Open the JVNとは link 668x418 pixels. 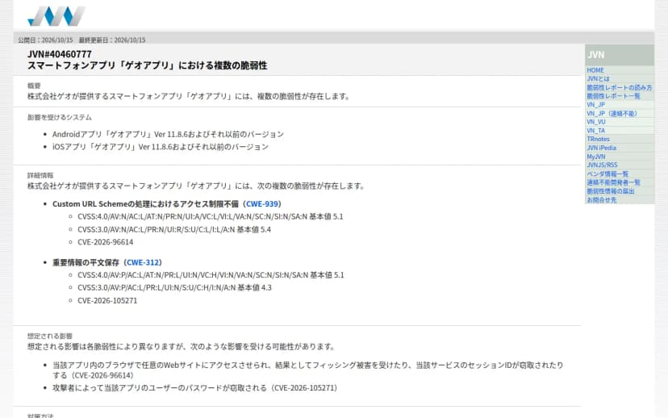598,79
